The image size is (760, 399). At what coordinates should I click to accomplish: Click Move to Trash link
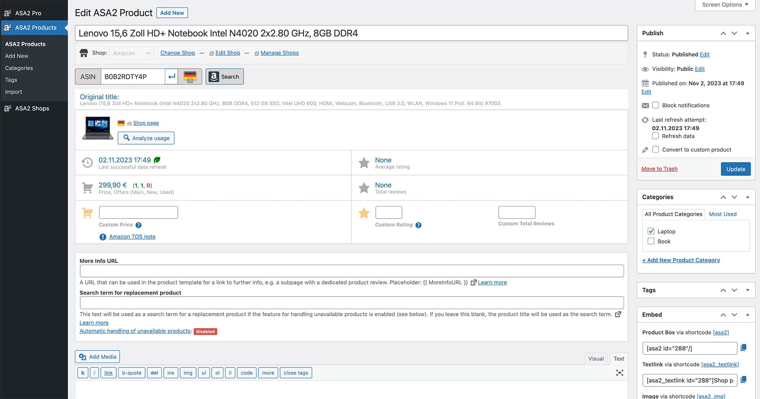(x=659, y=169)
